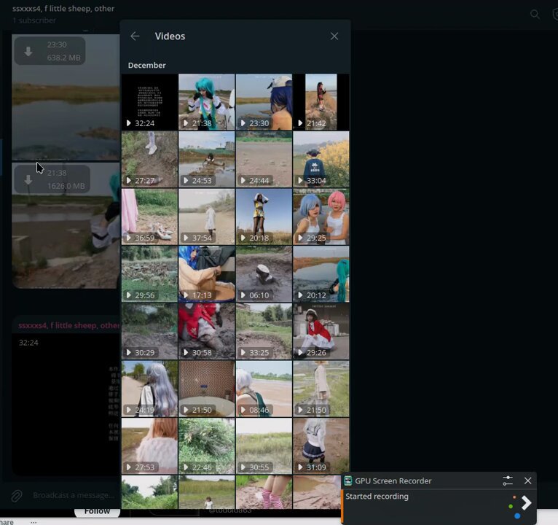Click the attachment paperclip icon
558x525 pixels.
click(x=16, y=495)
